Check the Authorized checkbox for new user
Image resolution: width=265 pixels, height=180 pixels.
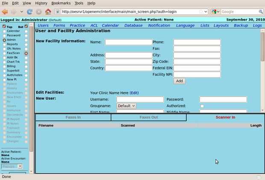point(202,106)
